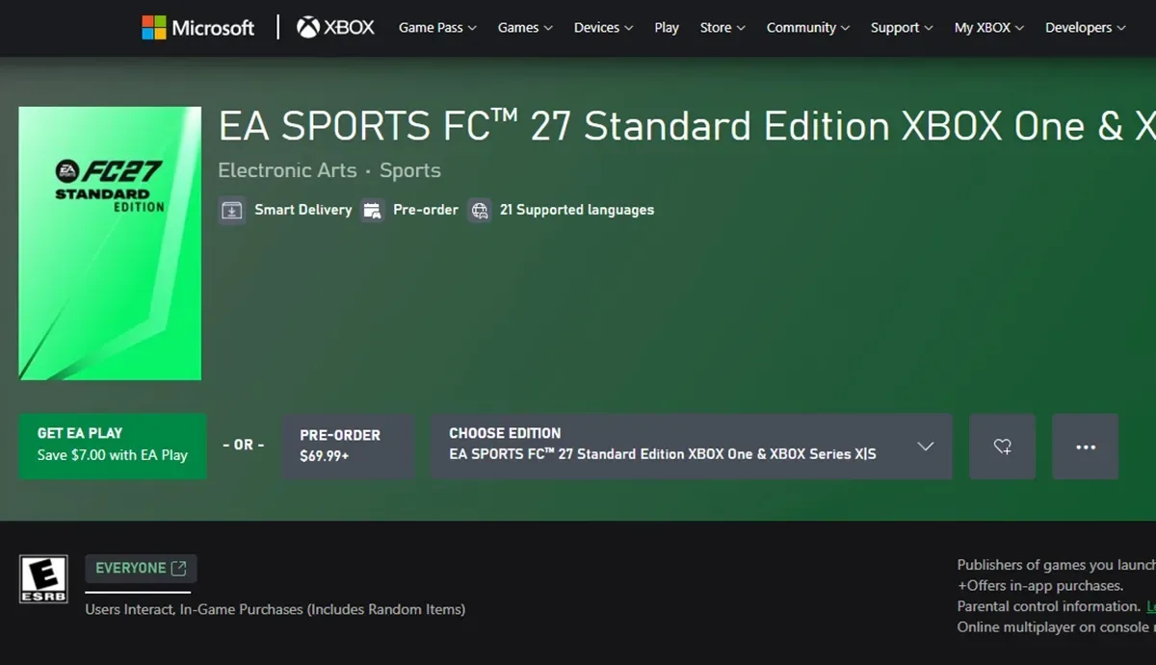Click the Offers in-app purchases text
This screenshot has width=1156, height=665.
1040,585
